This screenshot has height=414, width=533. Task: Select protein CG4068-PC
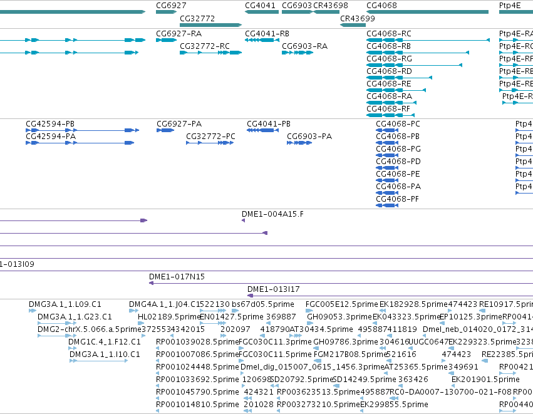pos(387,130)
